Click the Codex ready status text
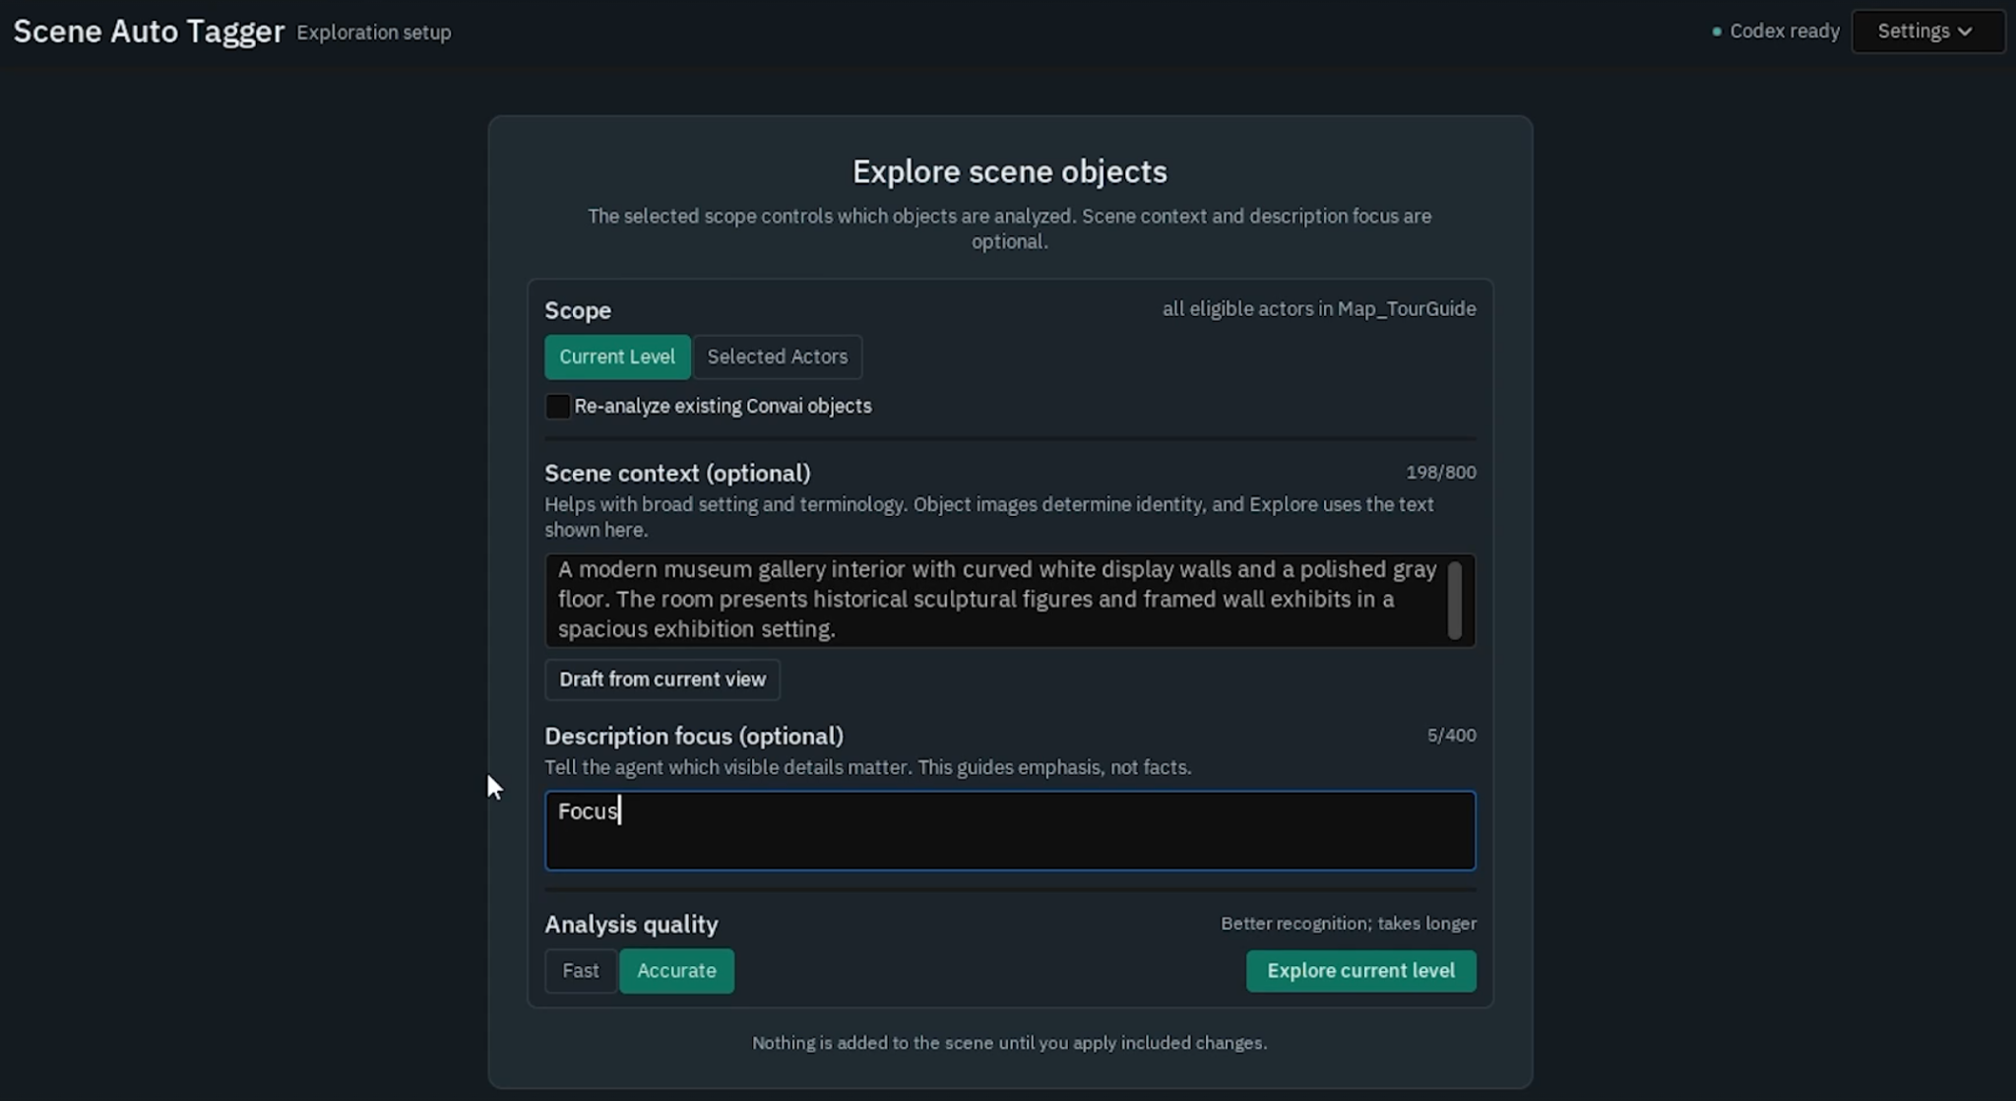Image resolution: width=2016 pixels, height=1101 pixels. click(1784, 32)
